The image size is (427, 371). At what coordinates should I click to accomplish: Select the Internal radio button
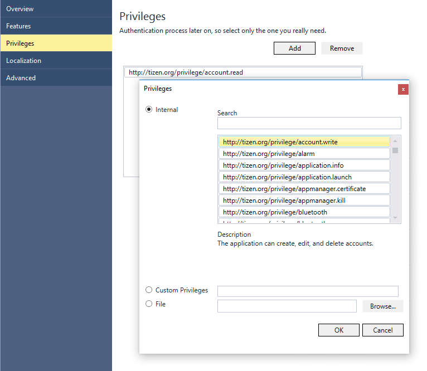[149, 110]
